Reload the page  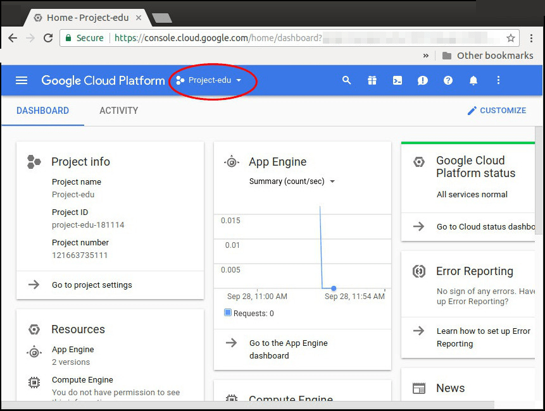click(48, 38)
